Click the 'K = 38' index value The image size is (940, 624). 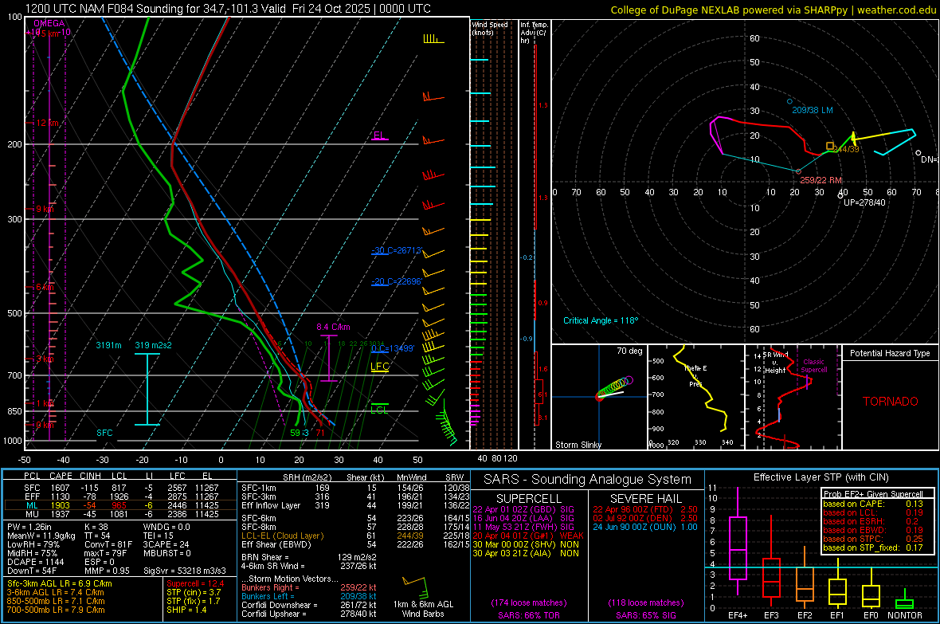pos(96,527)
